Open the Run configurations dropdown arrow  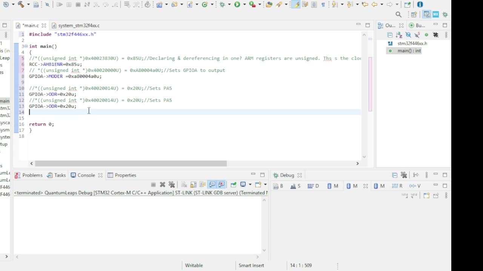tap(245, 5)
